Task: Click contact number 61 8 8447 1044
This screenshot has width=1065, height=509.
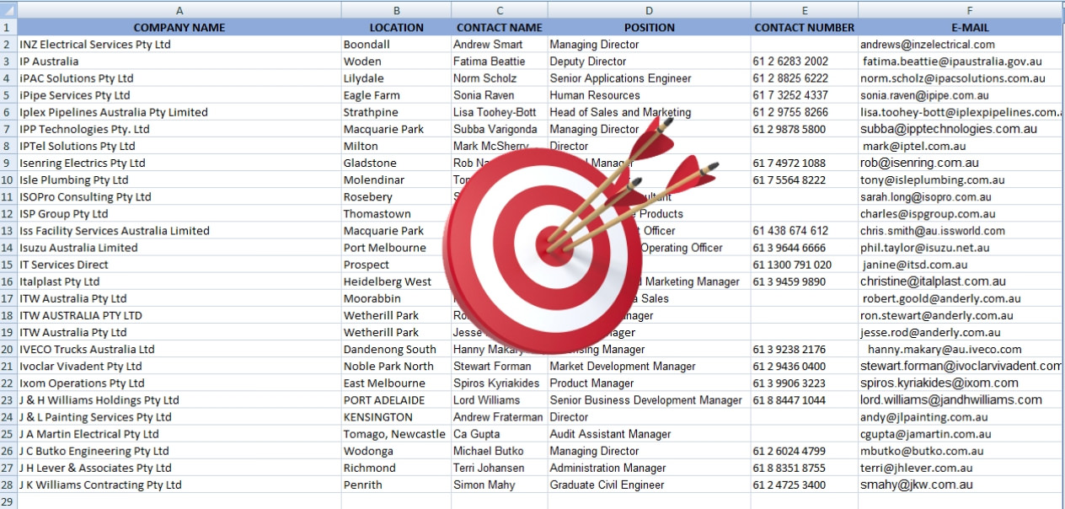Action: [x=805, y=400]
